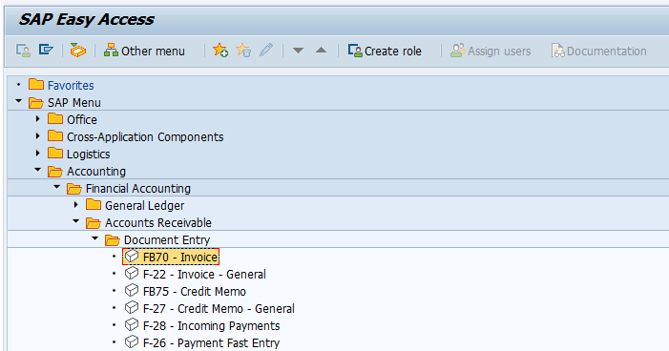Click the Accounting open folder icon
Screen dimensions: 669x351
55,171
